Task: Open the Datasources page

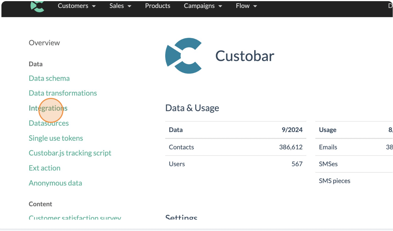Action: pyautogui.click(x=49, y=123)
